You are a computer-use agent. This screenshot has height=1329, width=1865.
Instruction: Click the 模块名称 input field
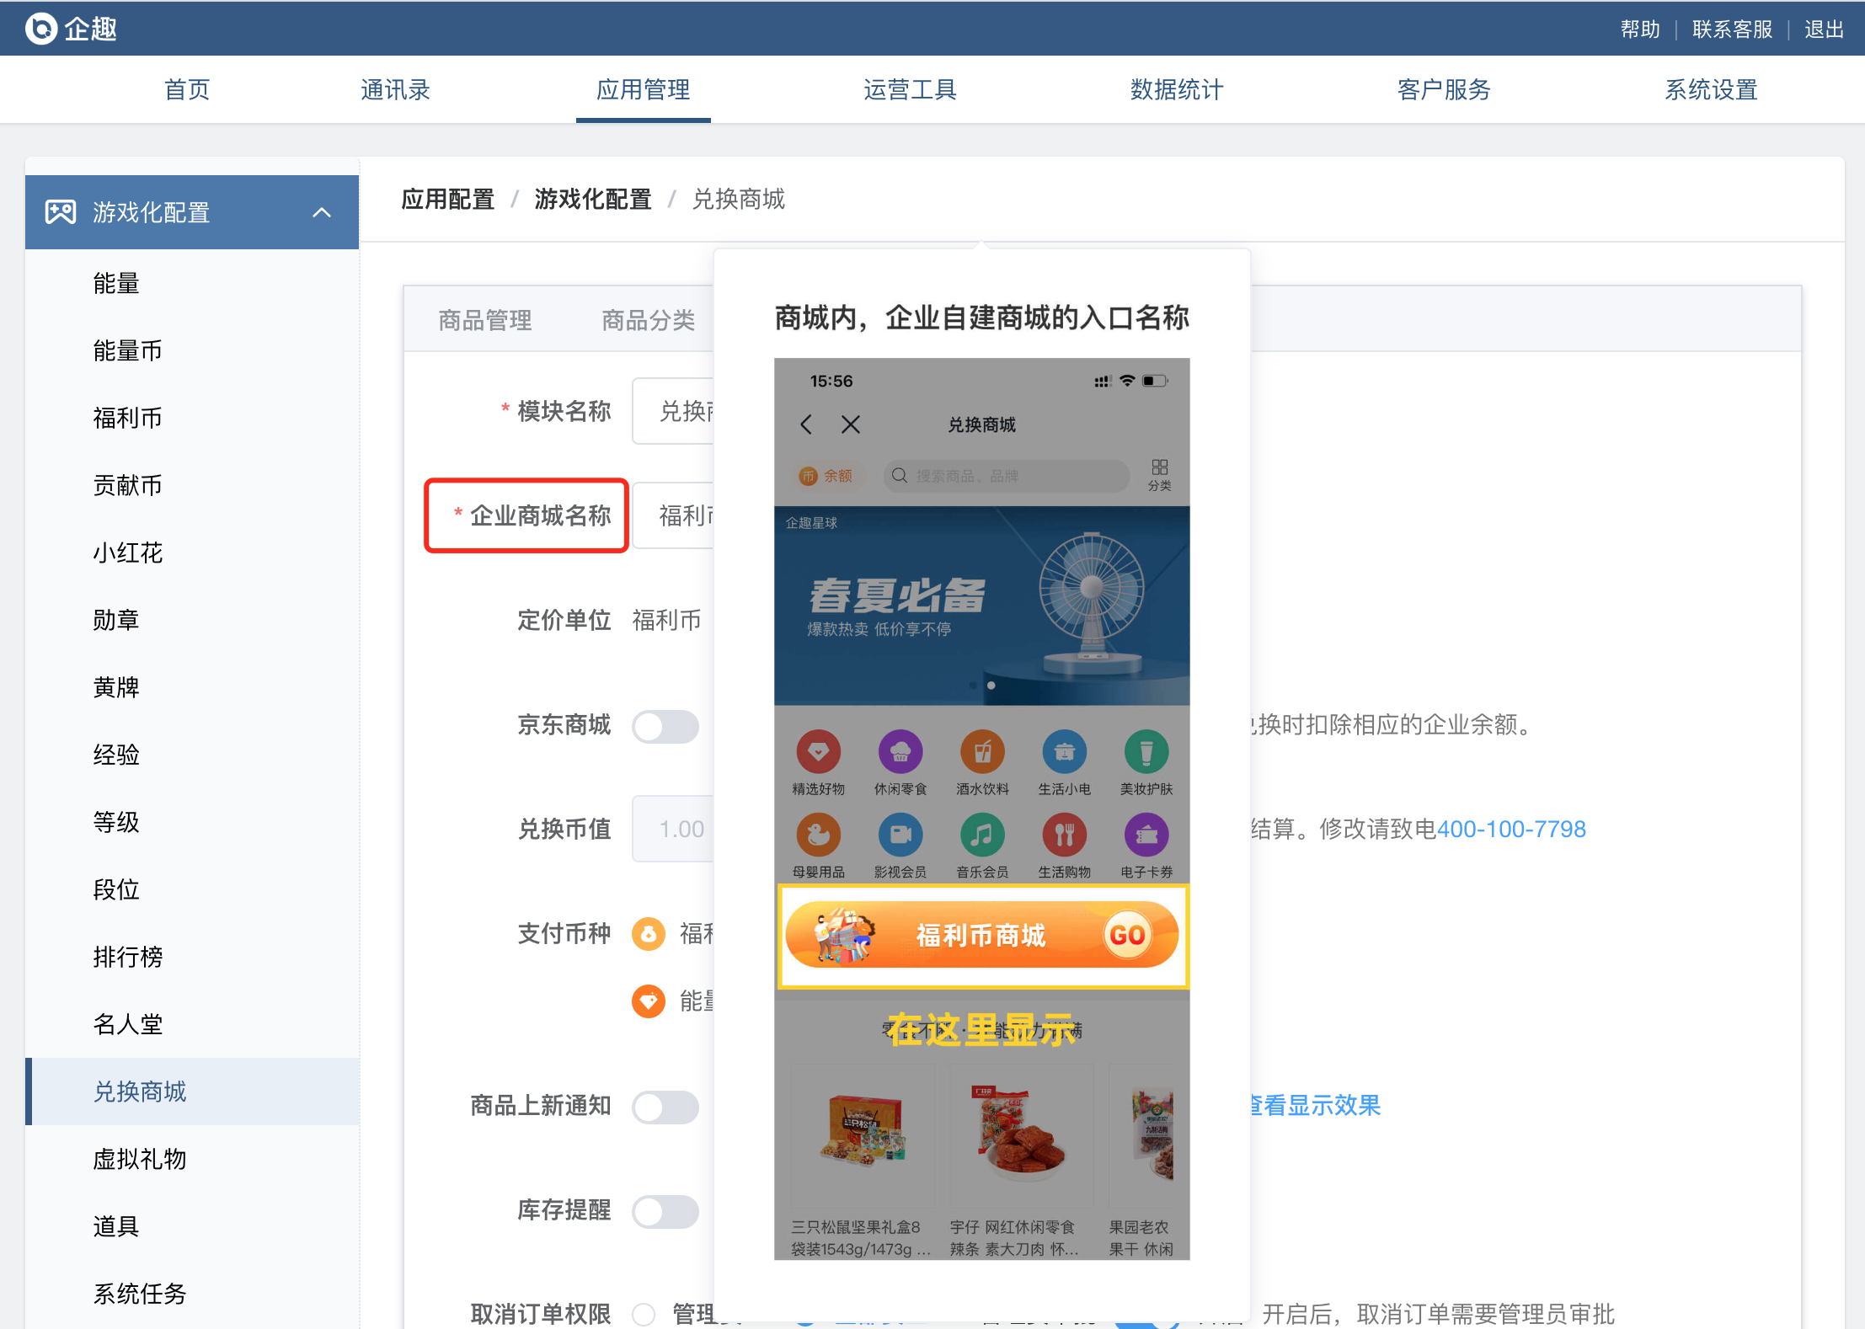click(x=674, y=411)
